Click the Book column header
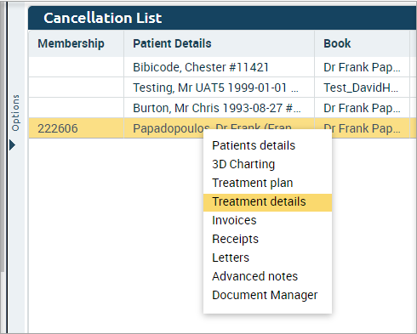 point(362,43)
